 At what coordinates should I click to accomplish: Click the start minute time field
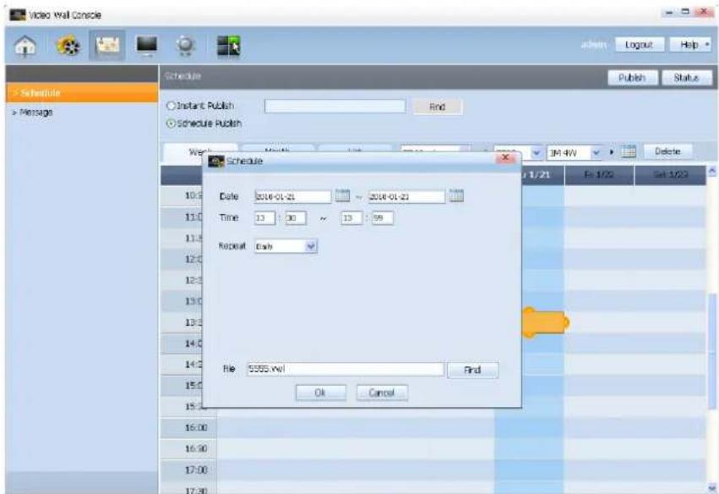(x=296, y=218)
